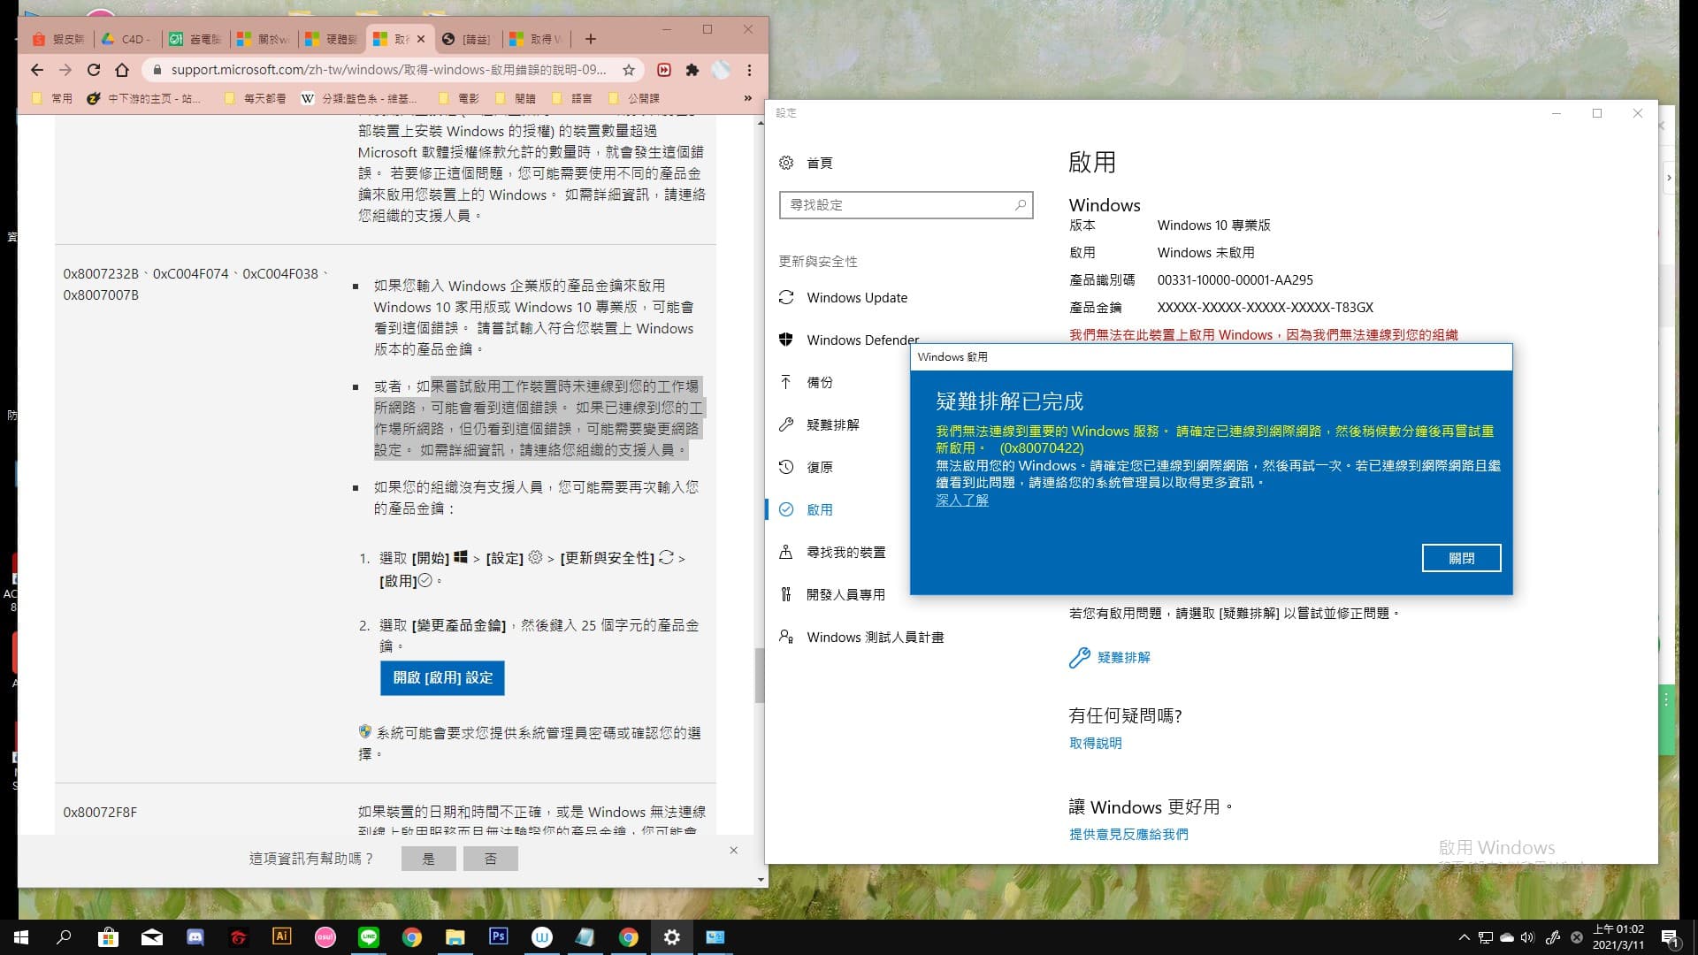Select Windows Update in the Settings sidebar

(x=856, y=298)
